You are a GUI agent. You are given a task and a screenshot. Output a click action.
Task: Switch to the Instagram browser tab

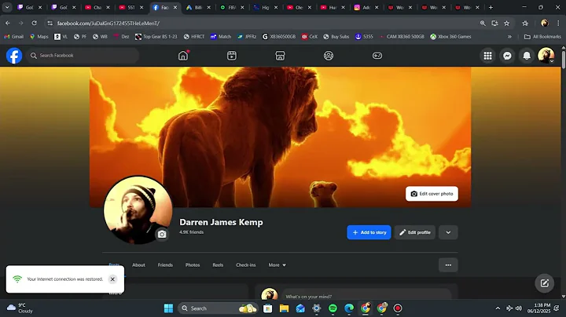pyautogui.click(x=366, y=7)
